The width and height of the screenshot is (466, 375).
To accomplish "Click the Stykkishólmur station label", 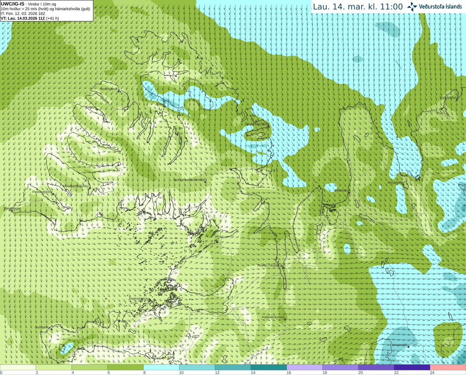I will pos(139,299).
